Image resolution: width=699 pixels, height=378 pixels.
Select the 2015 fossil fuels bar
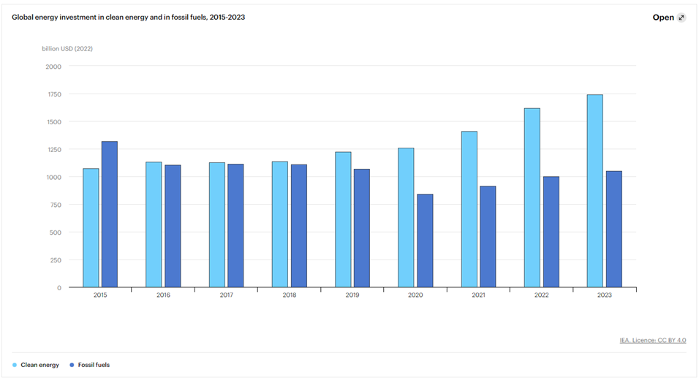pyautogui.click(x=110, y=214)
